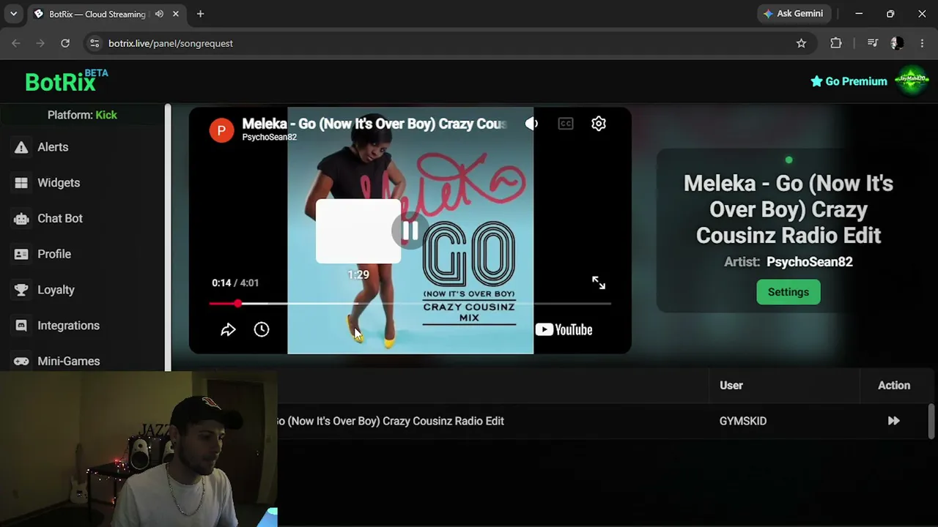Click the Artist: PsychoSean82 line
The width and height of the screenshot is (938, 527).
point(789,261)
